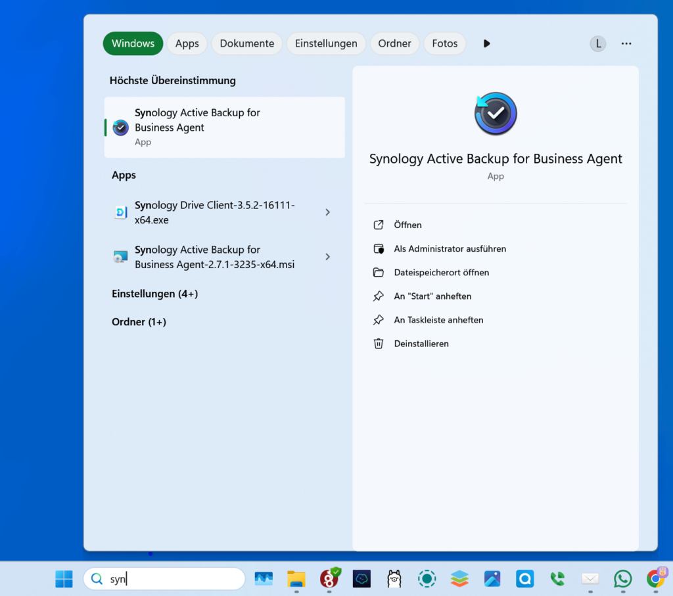Pin the app via An Taskleiste anheften
This screenshot has height=596, width=673.
pos(438,320)
